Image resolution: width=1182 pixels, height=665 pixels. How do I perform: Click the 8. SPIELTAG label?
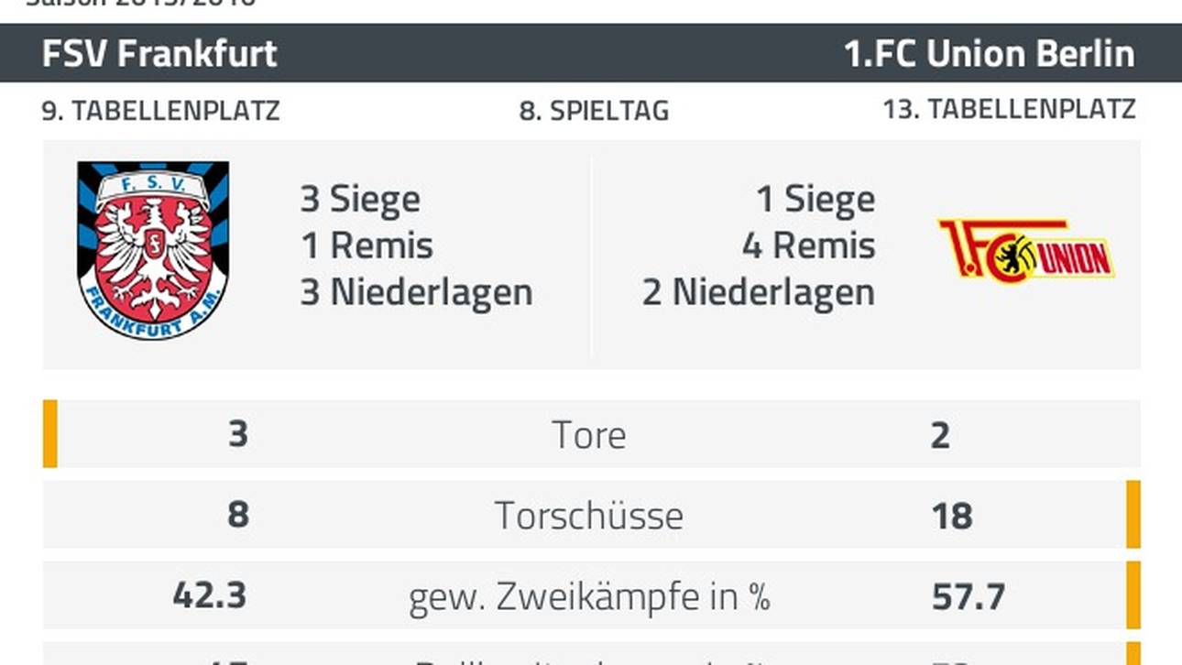click(x=594, y=111)
